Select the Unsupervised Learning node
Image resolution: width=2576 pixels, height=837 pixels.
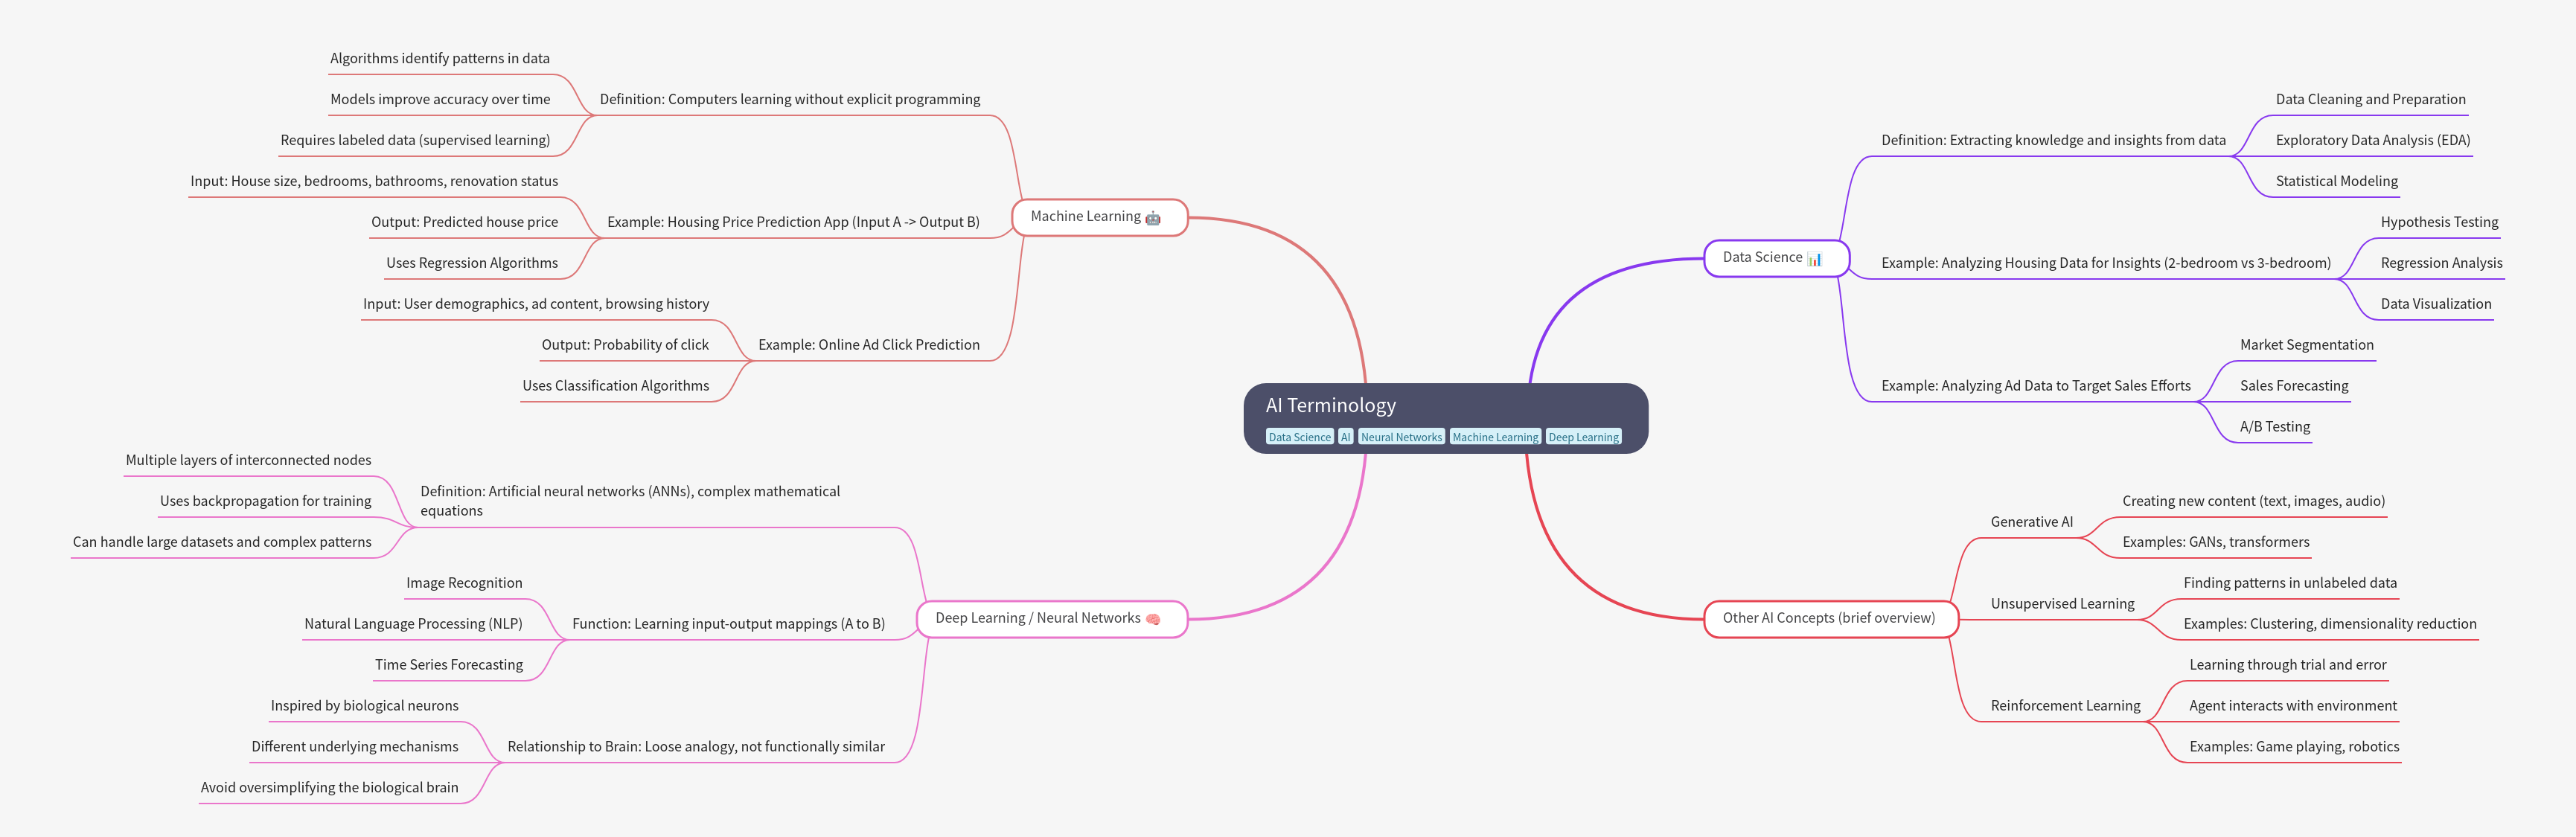2062,604
